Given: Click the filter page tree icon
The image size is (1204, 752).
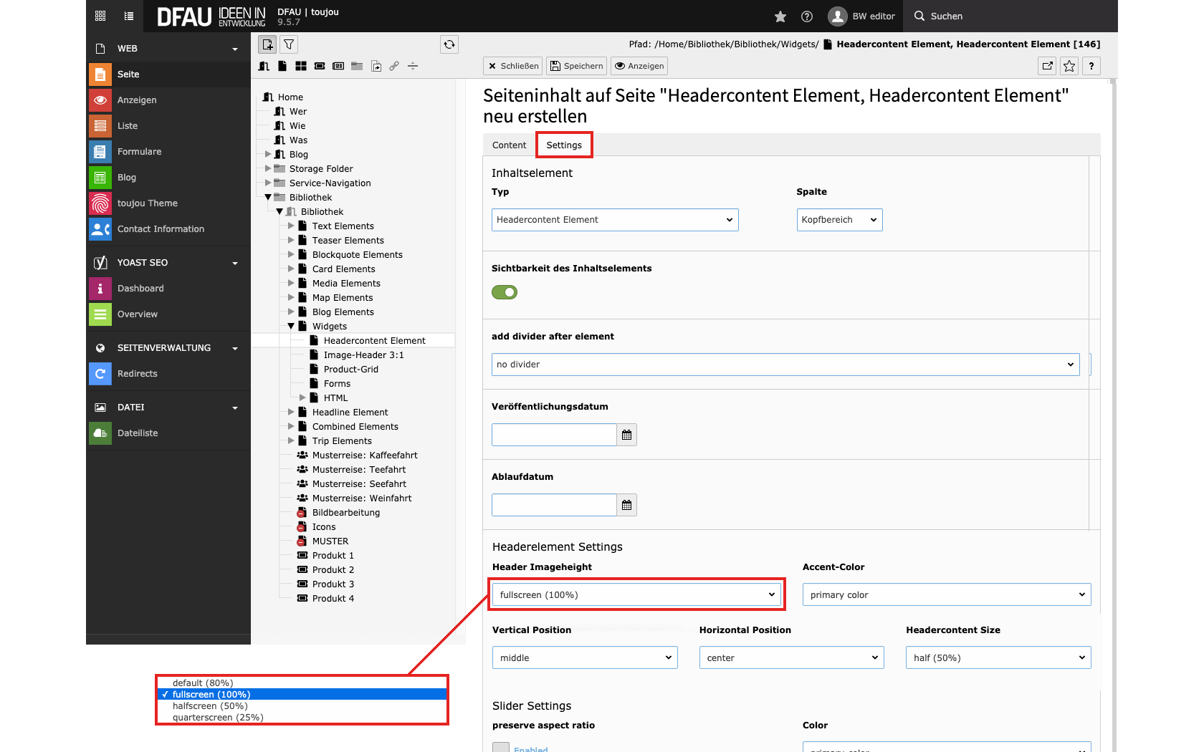Looking at the screenshot, I should coord(289,44).
